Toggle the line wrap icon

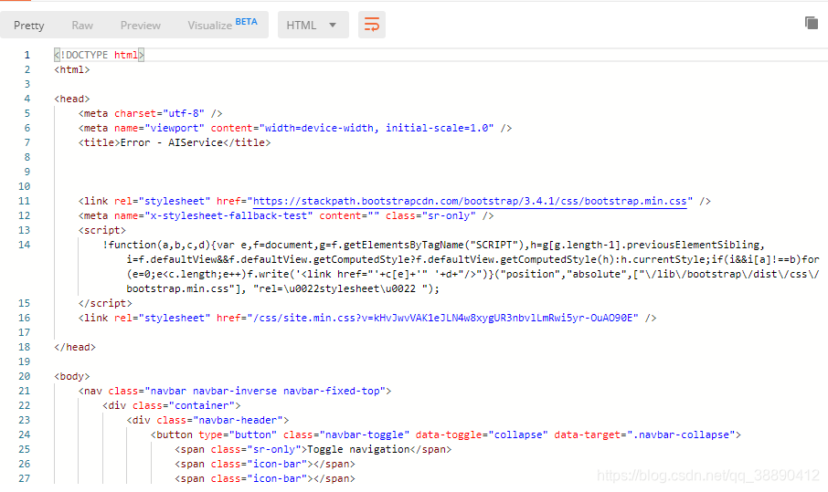click(x=372, y=25)
